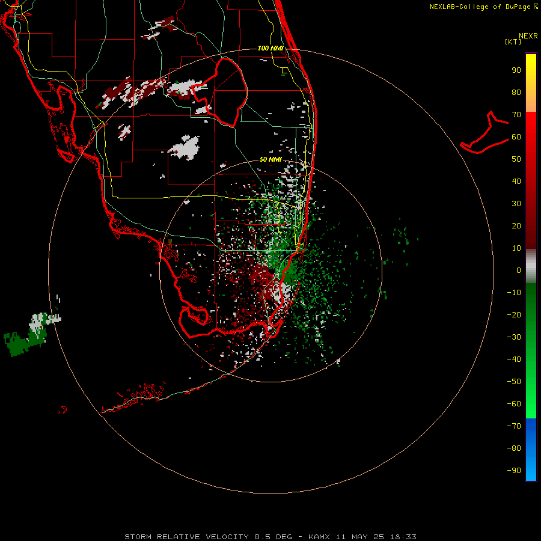Click the -10 knot scale value
Image resolution: width=541 pixels, height=541 pixels.
point(514,293)
